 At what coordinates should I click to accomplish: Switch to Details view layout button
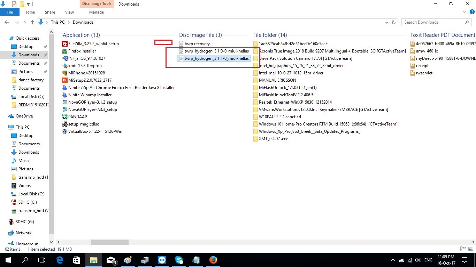463,249
